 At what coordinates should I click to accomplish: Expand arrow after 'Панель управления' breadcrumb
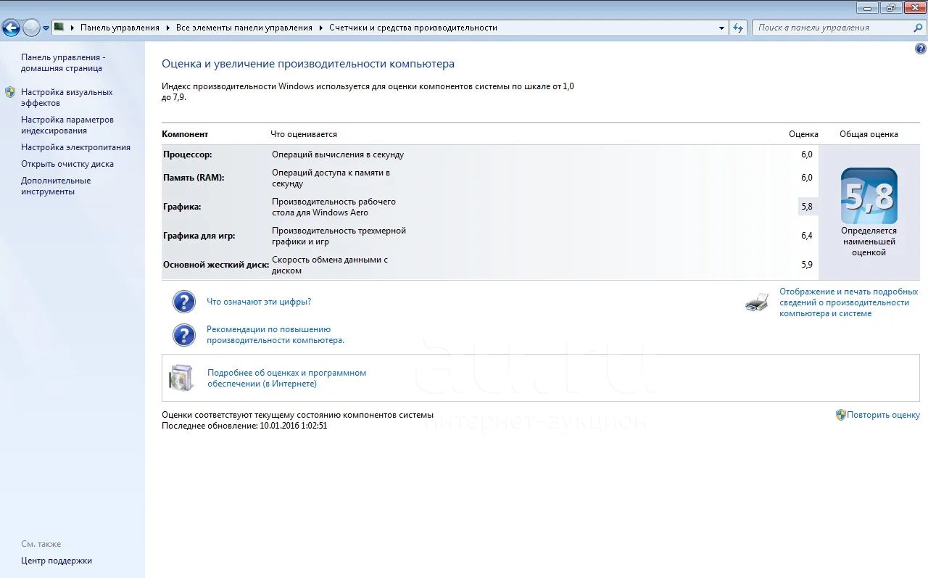(x=167, y=28)
